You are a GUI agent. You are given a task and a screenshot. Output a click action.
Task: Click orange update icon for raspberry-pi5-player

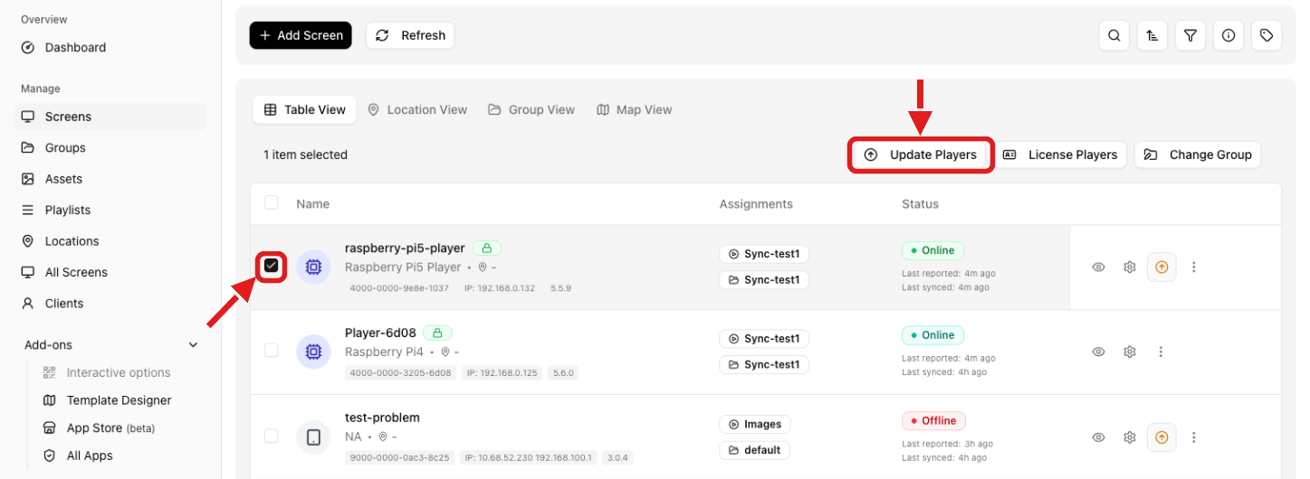pyautogui.click(x=1162, y=268)
